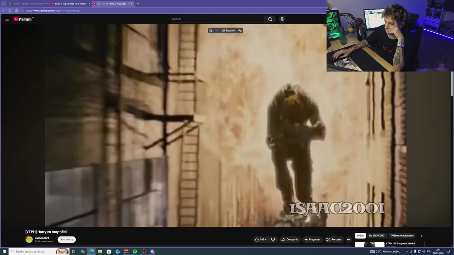Click the Windows taskbar search box
The width and height of the screenshot is (454, 255).
[x=39, y=251]
